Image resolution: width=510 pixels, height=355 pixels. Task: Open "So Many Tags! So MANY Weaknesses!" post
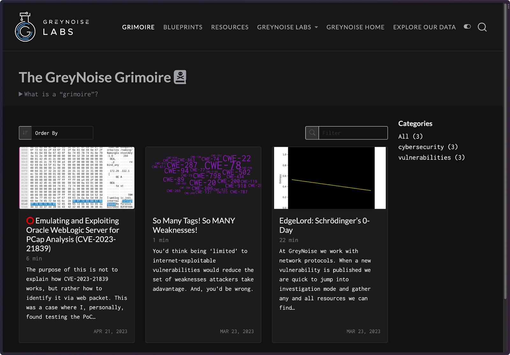194,225
